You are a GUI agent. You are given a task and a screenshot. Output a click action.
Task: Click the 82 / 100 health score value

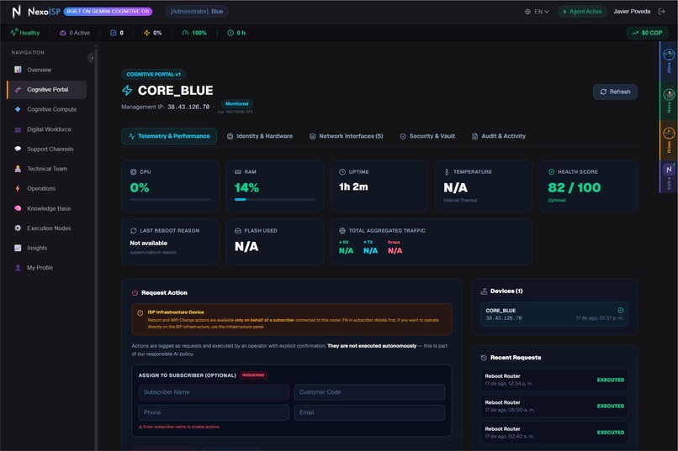point(575,188)
